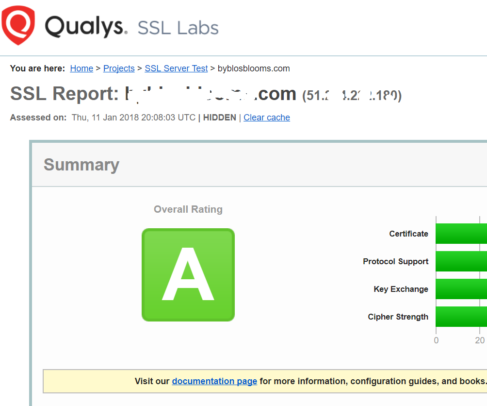Screen dimensions: 487x406
Task: Open the SSL Server Test page
Action: click(x=176, y=68)
